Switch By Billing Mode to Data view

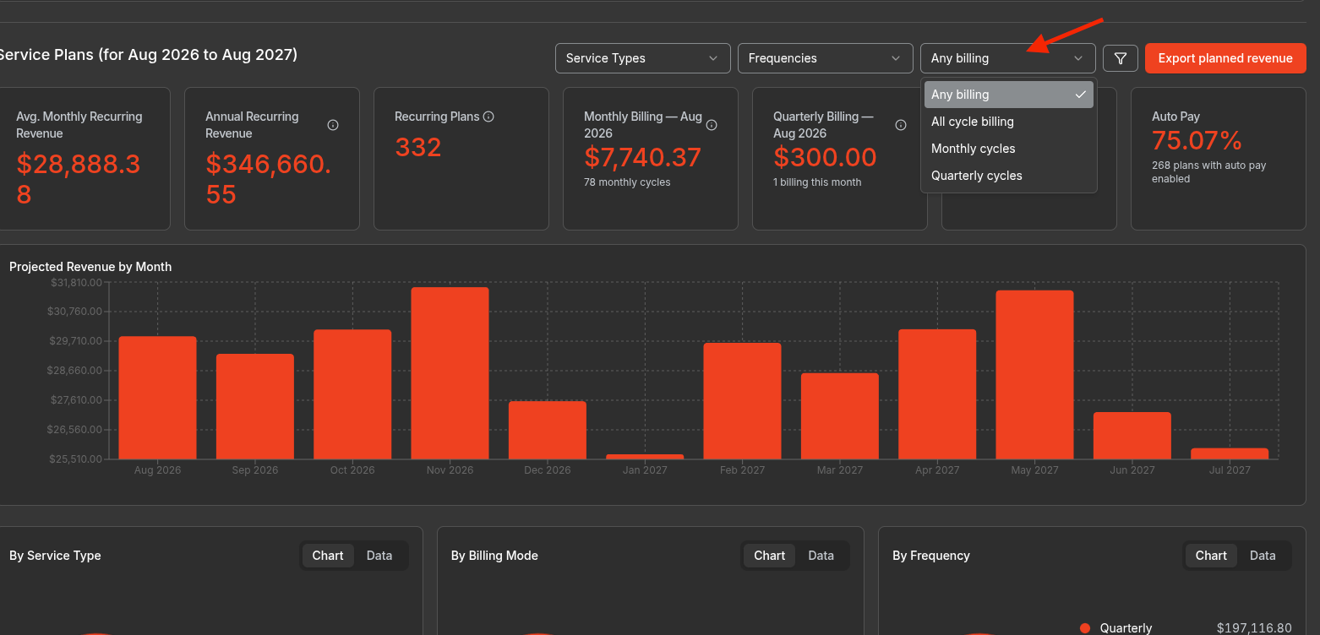click(821, 556)
